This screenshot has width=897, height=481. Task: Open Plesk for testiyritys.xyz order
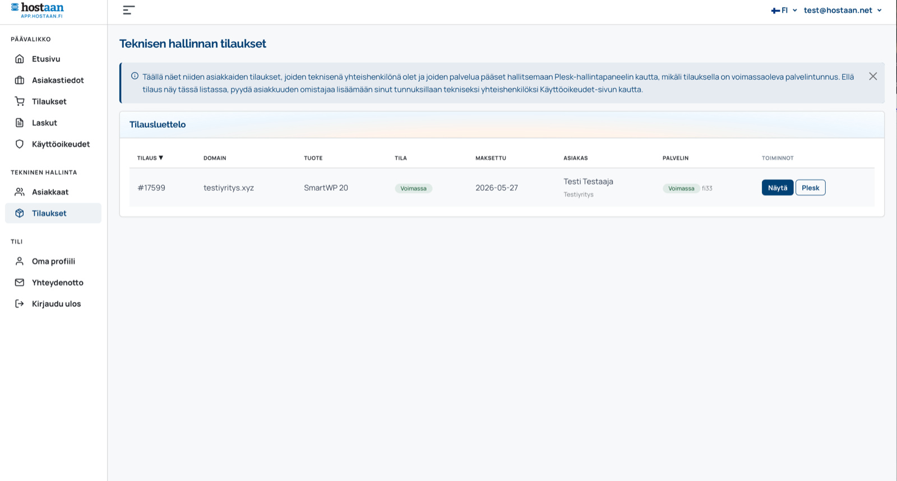(810, 188)
